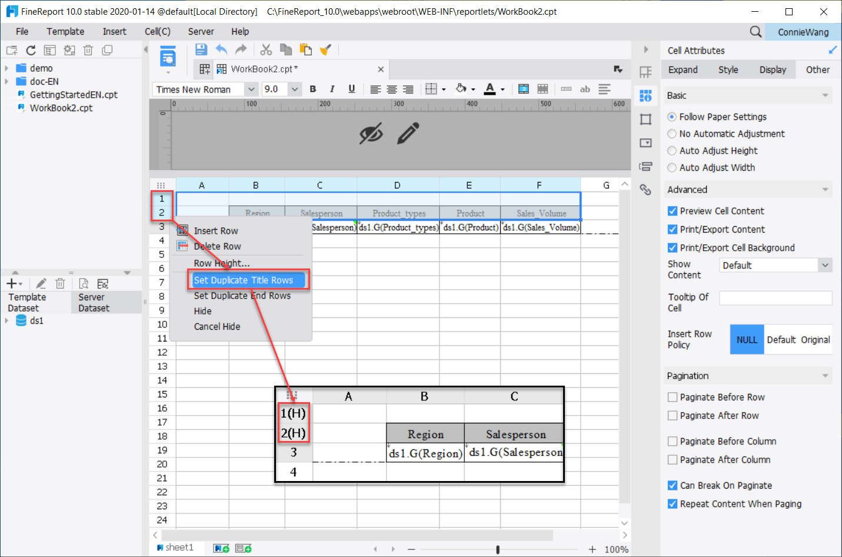Click the Tooltip Of Cell input field
Screen dimensions: 842x557
(x=776, y=299)
